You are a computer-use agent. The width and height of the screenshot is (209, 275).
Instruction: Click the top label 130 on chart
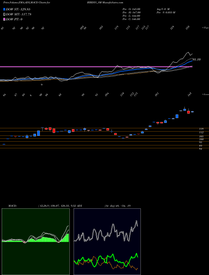188,27
